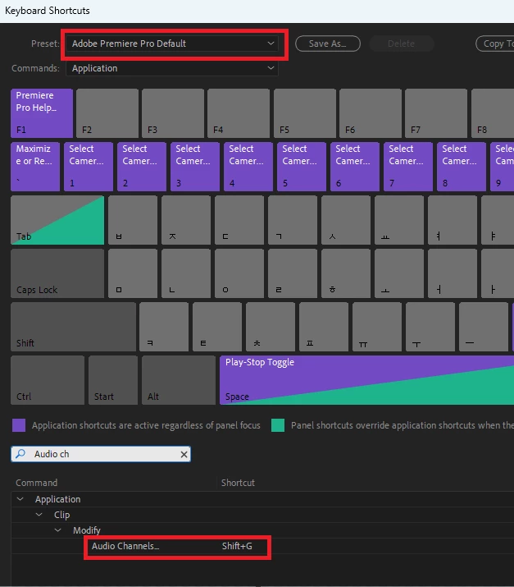
Task: Click the search field containing Audio ch
Action: coord(101,454)
